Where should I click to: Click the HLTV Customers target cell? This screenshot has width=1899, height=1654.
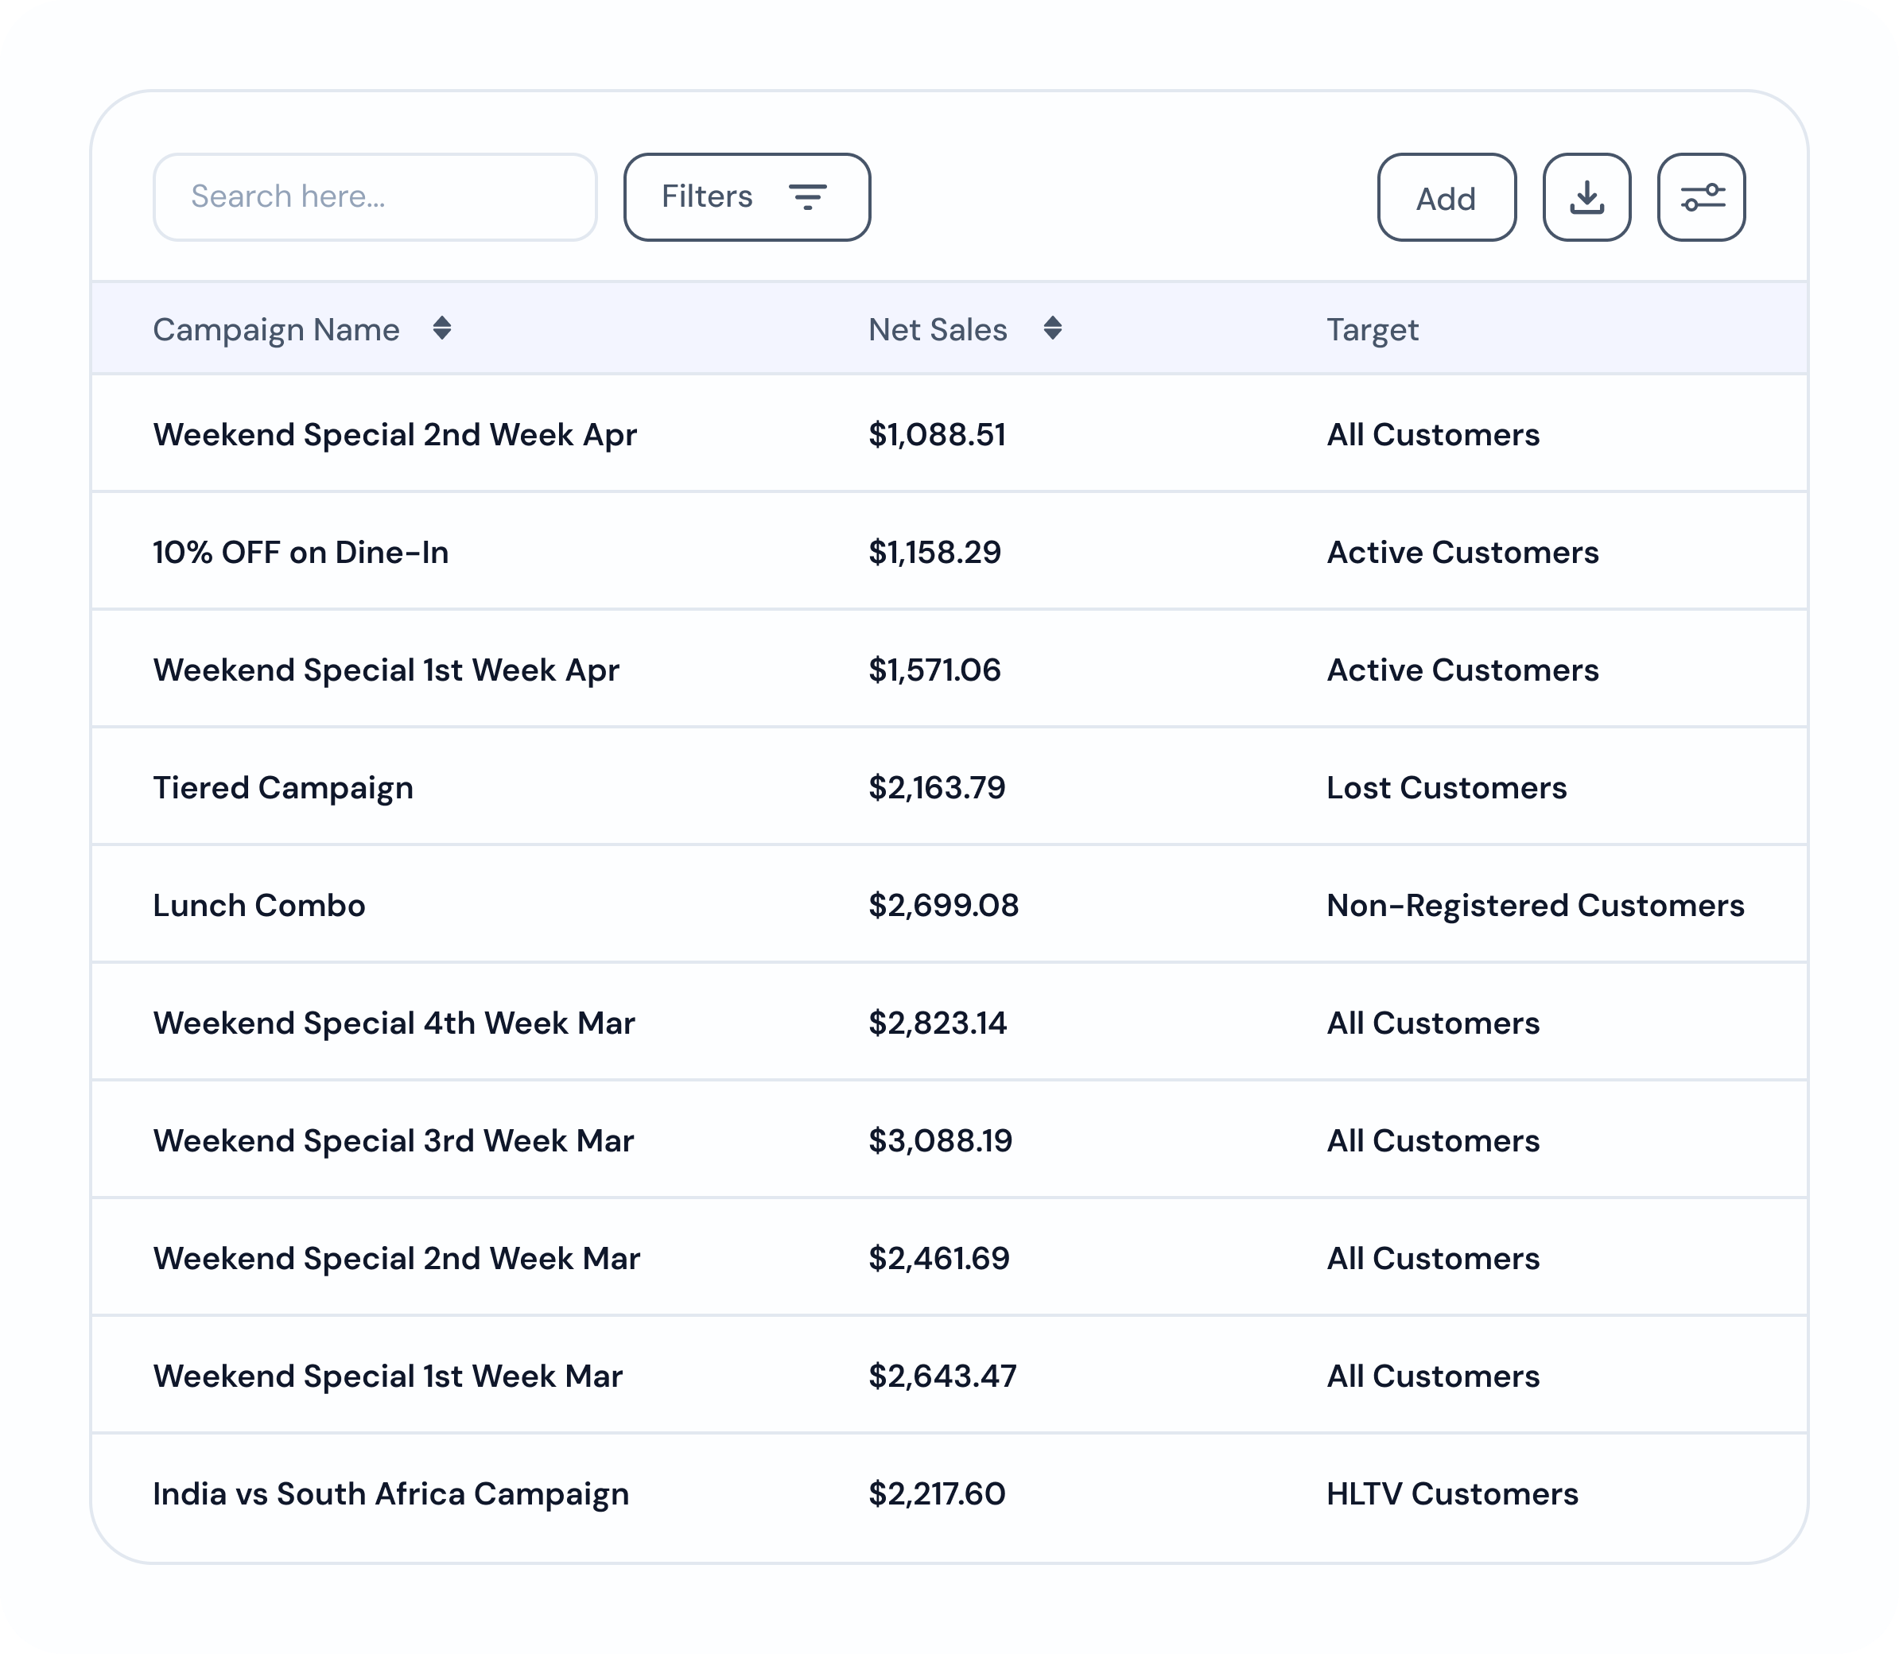[x=1452, y=1493]
